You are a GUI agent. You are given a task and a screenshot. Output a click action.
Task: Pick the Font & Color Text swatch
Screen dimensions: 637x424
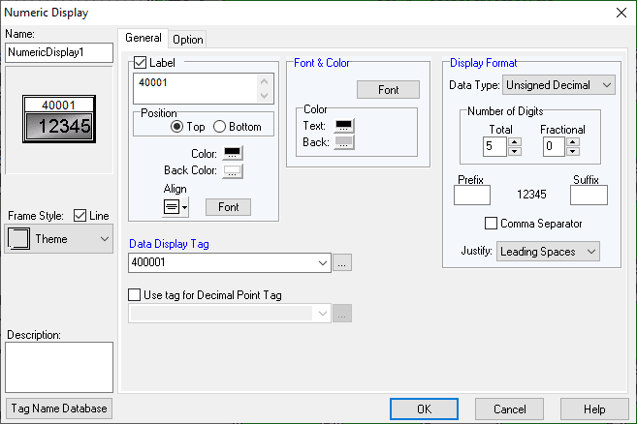pos(343,126)
